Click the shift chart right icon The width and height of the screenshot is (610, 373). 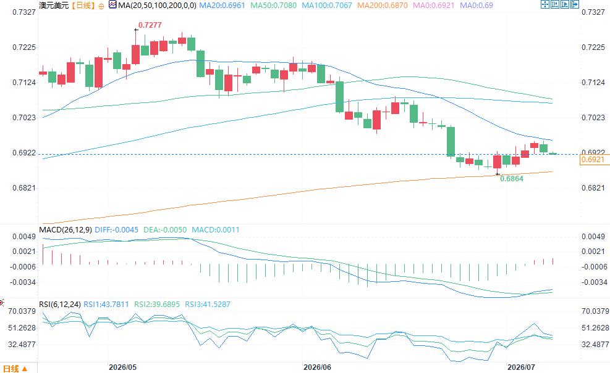(x=565, y=5)
